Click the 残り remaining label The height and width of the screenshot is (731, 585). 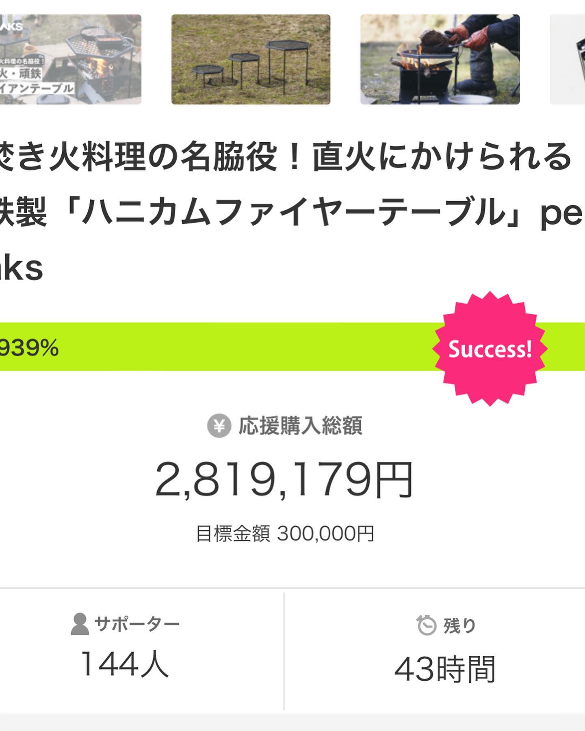click(x=459, y=625)
